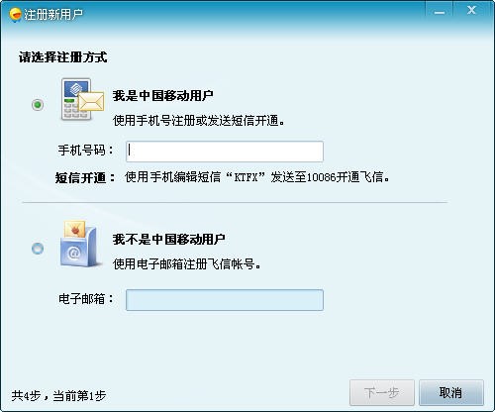Click the 我是中国移动用户 heading text
495x412 pixels.
coord(163,96)
